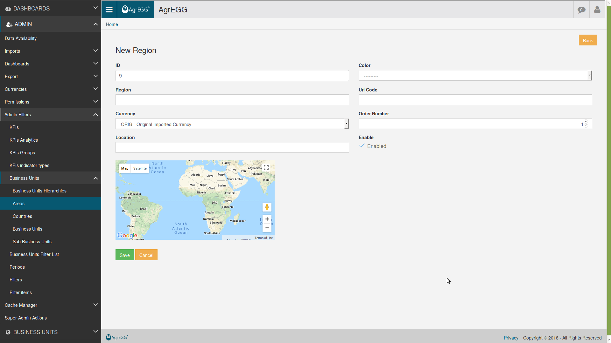Increment the Order Number stepper
This screenshot has width=611, height=343.
(586, 122)
